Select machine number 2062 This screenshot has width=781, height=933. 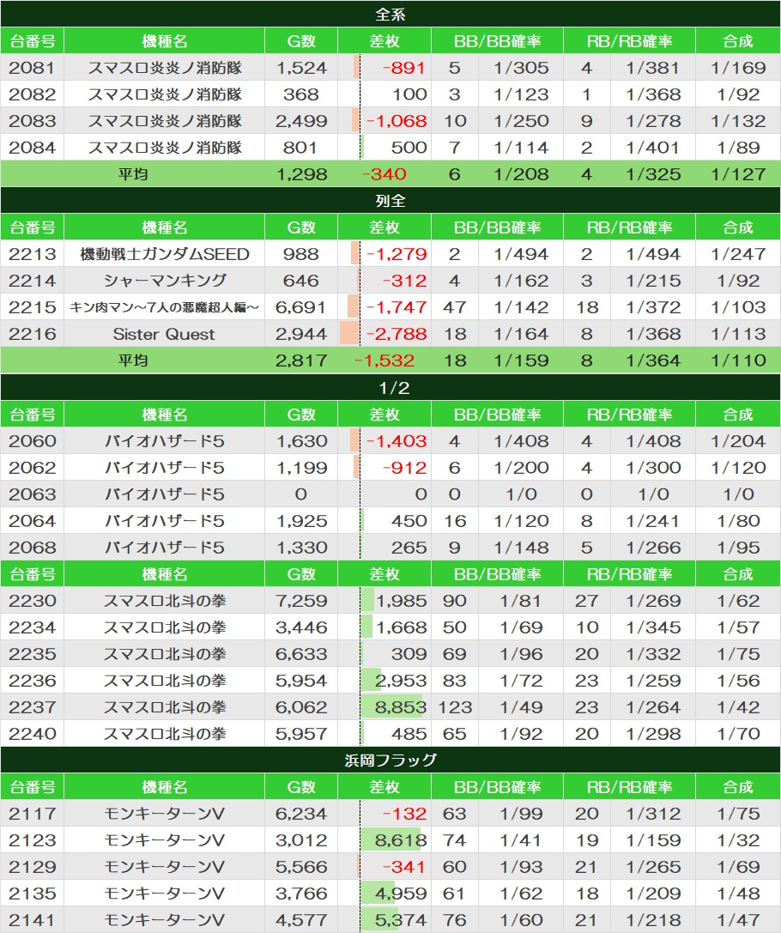(32, 468)
